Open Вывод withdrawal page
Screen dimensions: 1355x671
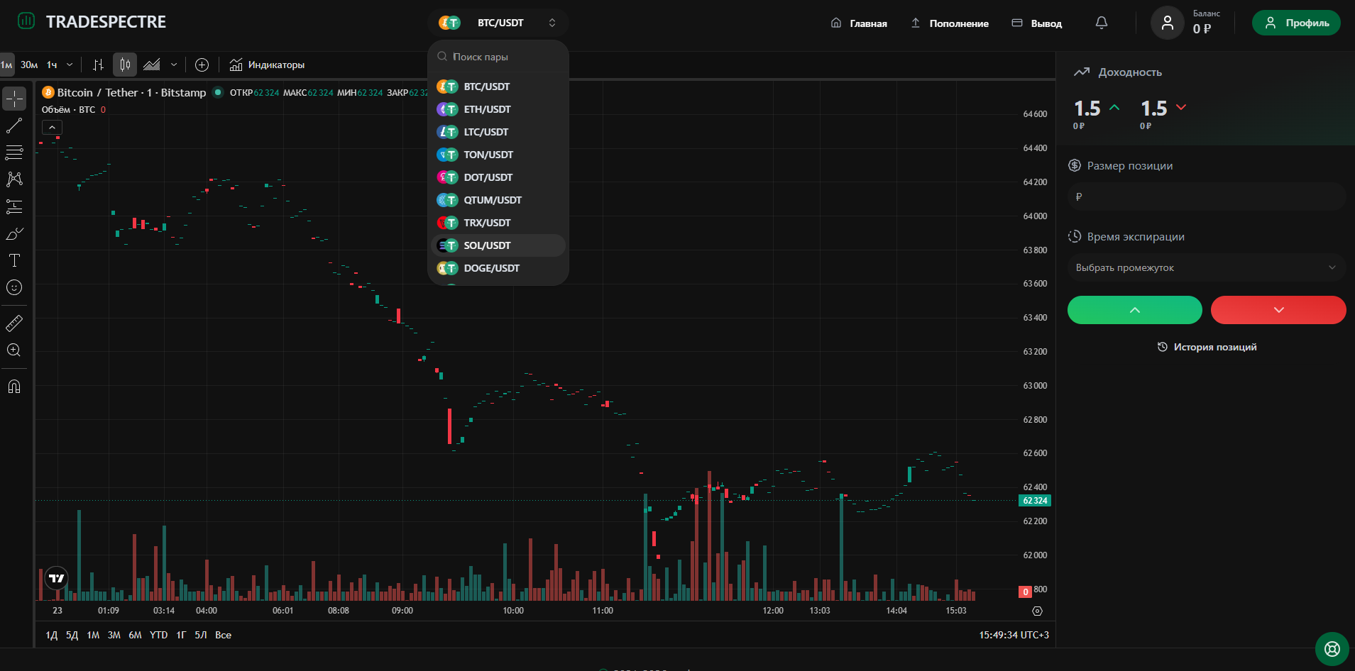click(1037, 23)
